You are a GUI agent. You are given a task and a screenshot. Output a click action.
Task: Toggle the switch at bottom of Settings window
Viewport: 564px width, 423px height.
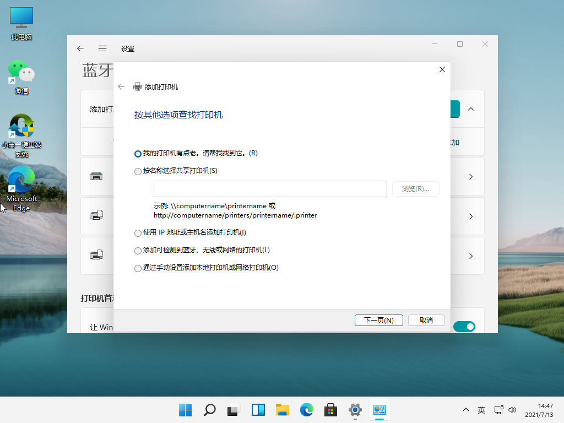pyautogui.click(x=464, y=327)
